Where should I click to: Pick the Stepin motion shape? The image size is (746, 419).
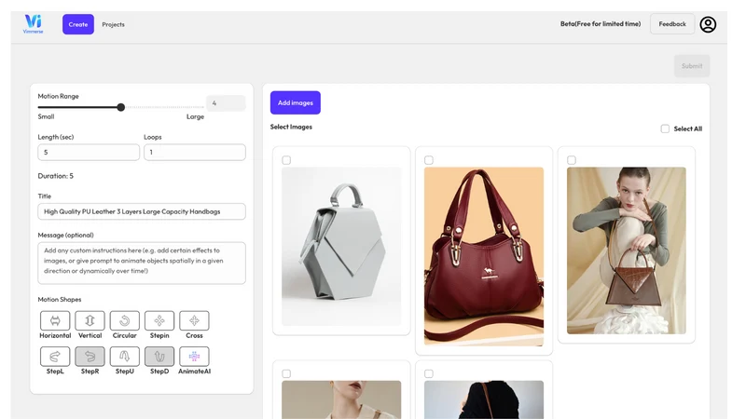159,320
